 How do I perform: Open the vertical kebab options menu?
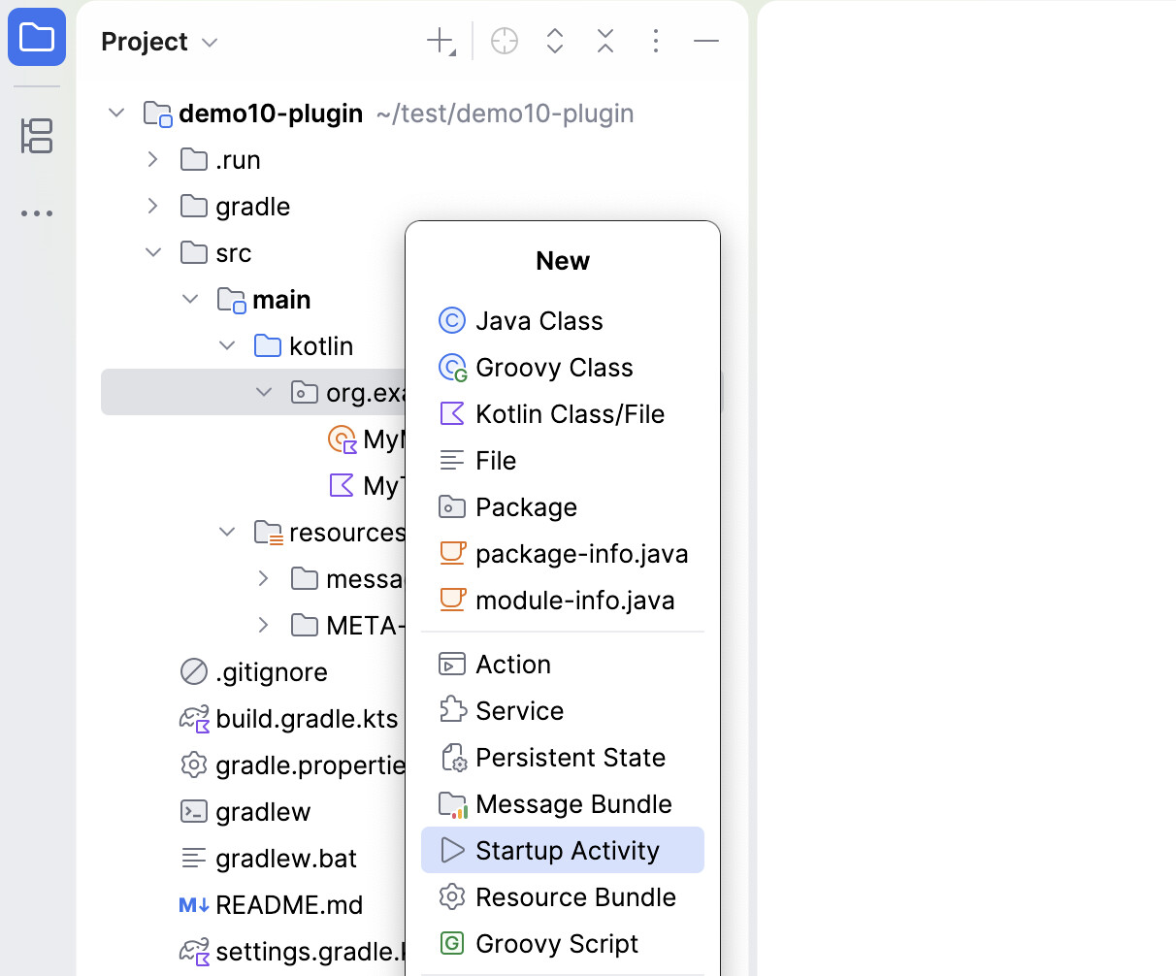click(x=656, y=41)
